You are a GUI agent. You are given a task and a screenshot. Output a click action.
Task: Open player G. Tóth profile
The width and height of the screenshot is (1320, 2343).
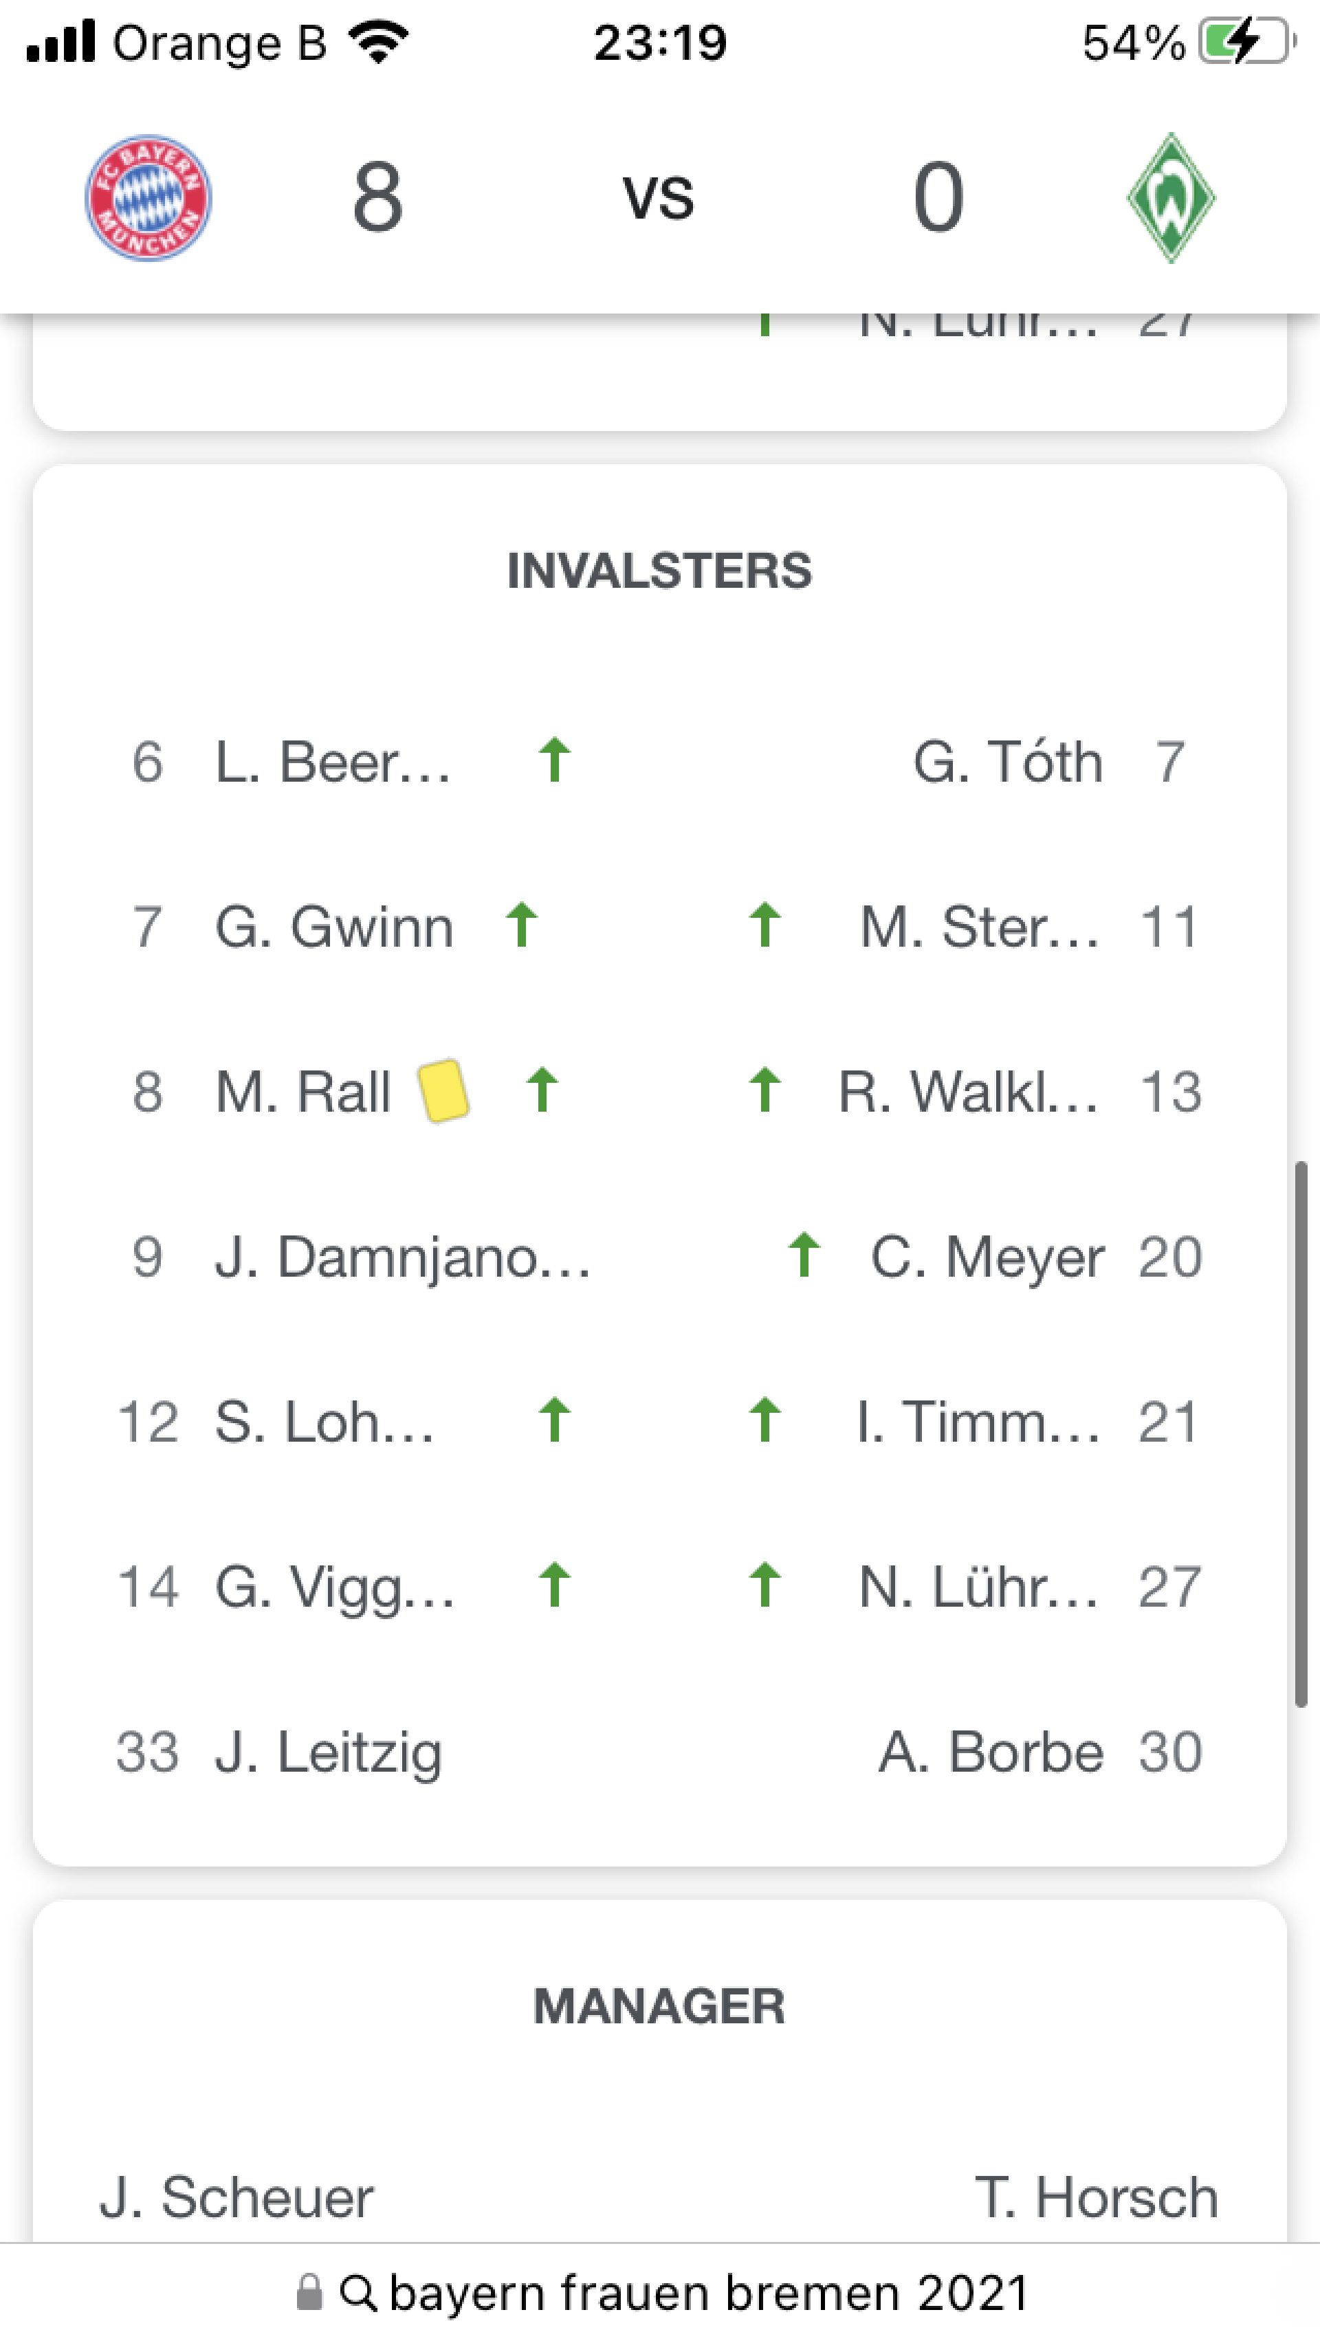1008,762
